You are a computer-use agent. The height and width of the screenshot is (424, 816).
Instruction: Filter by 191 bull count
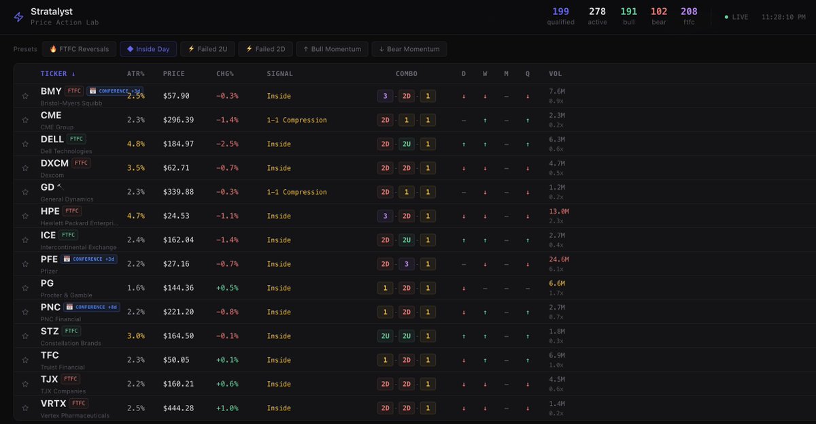click(629, 16)
